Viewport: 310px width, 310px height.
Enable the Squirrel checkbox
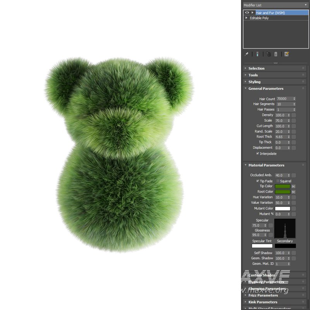(x=278, y=181)
